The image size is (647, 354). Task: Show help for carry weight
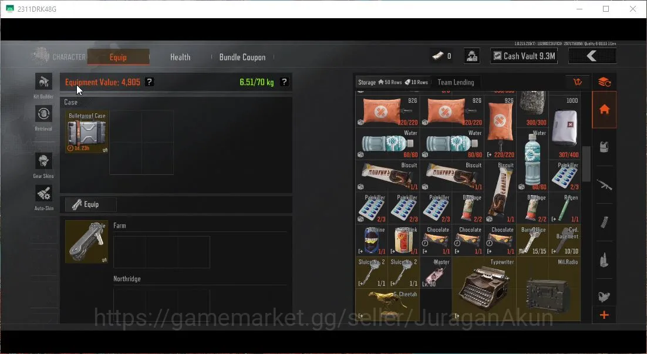coord(284,82)
